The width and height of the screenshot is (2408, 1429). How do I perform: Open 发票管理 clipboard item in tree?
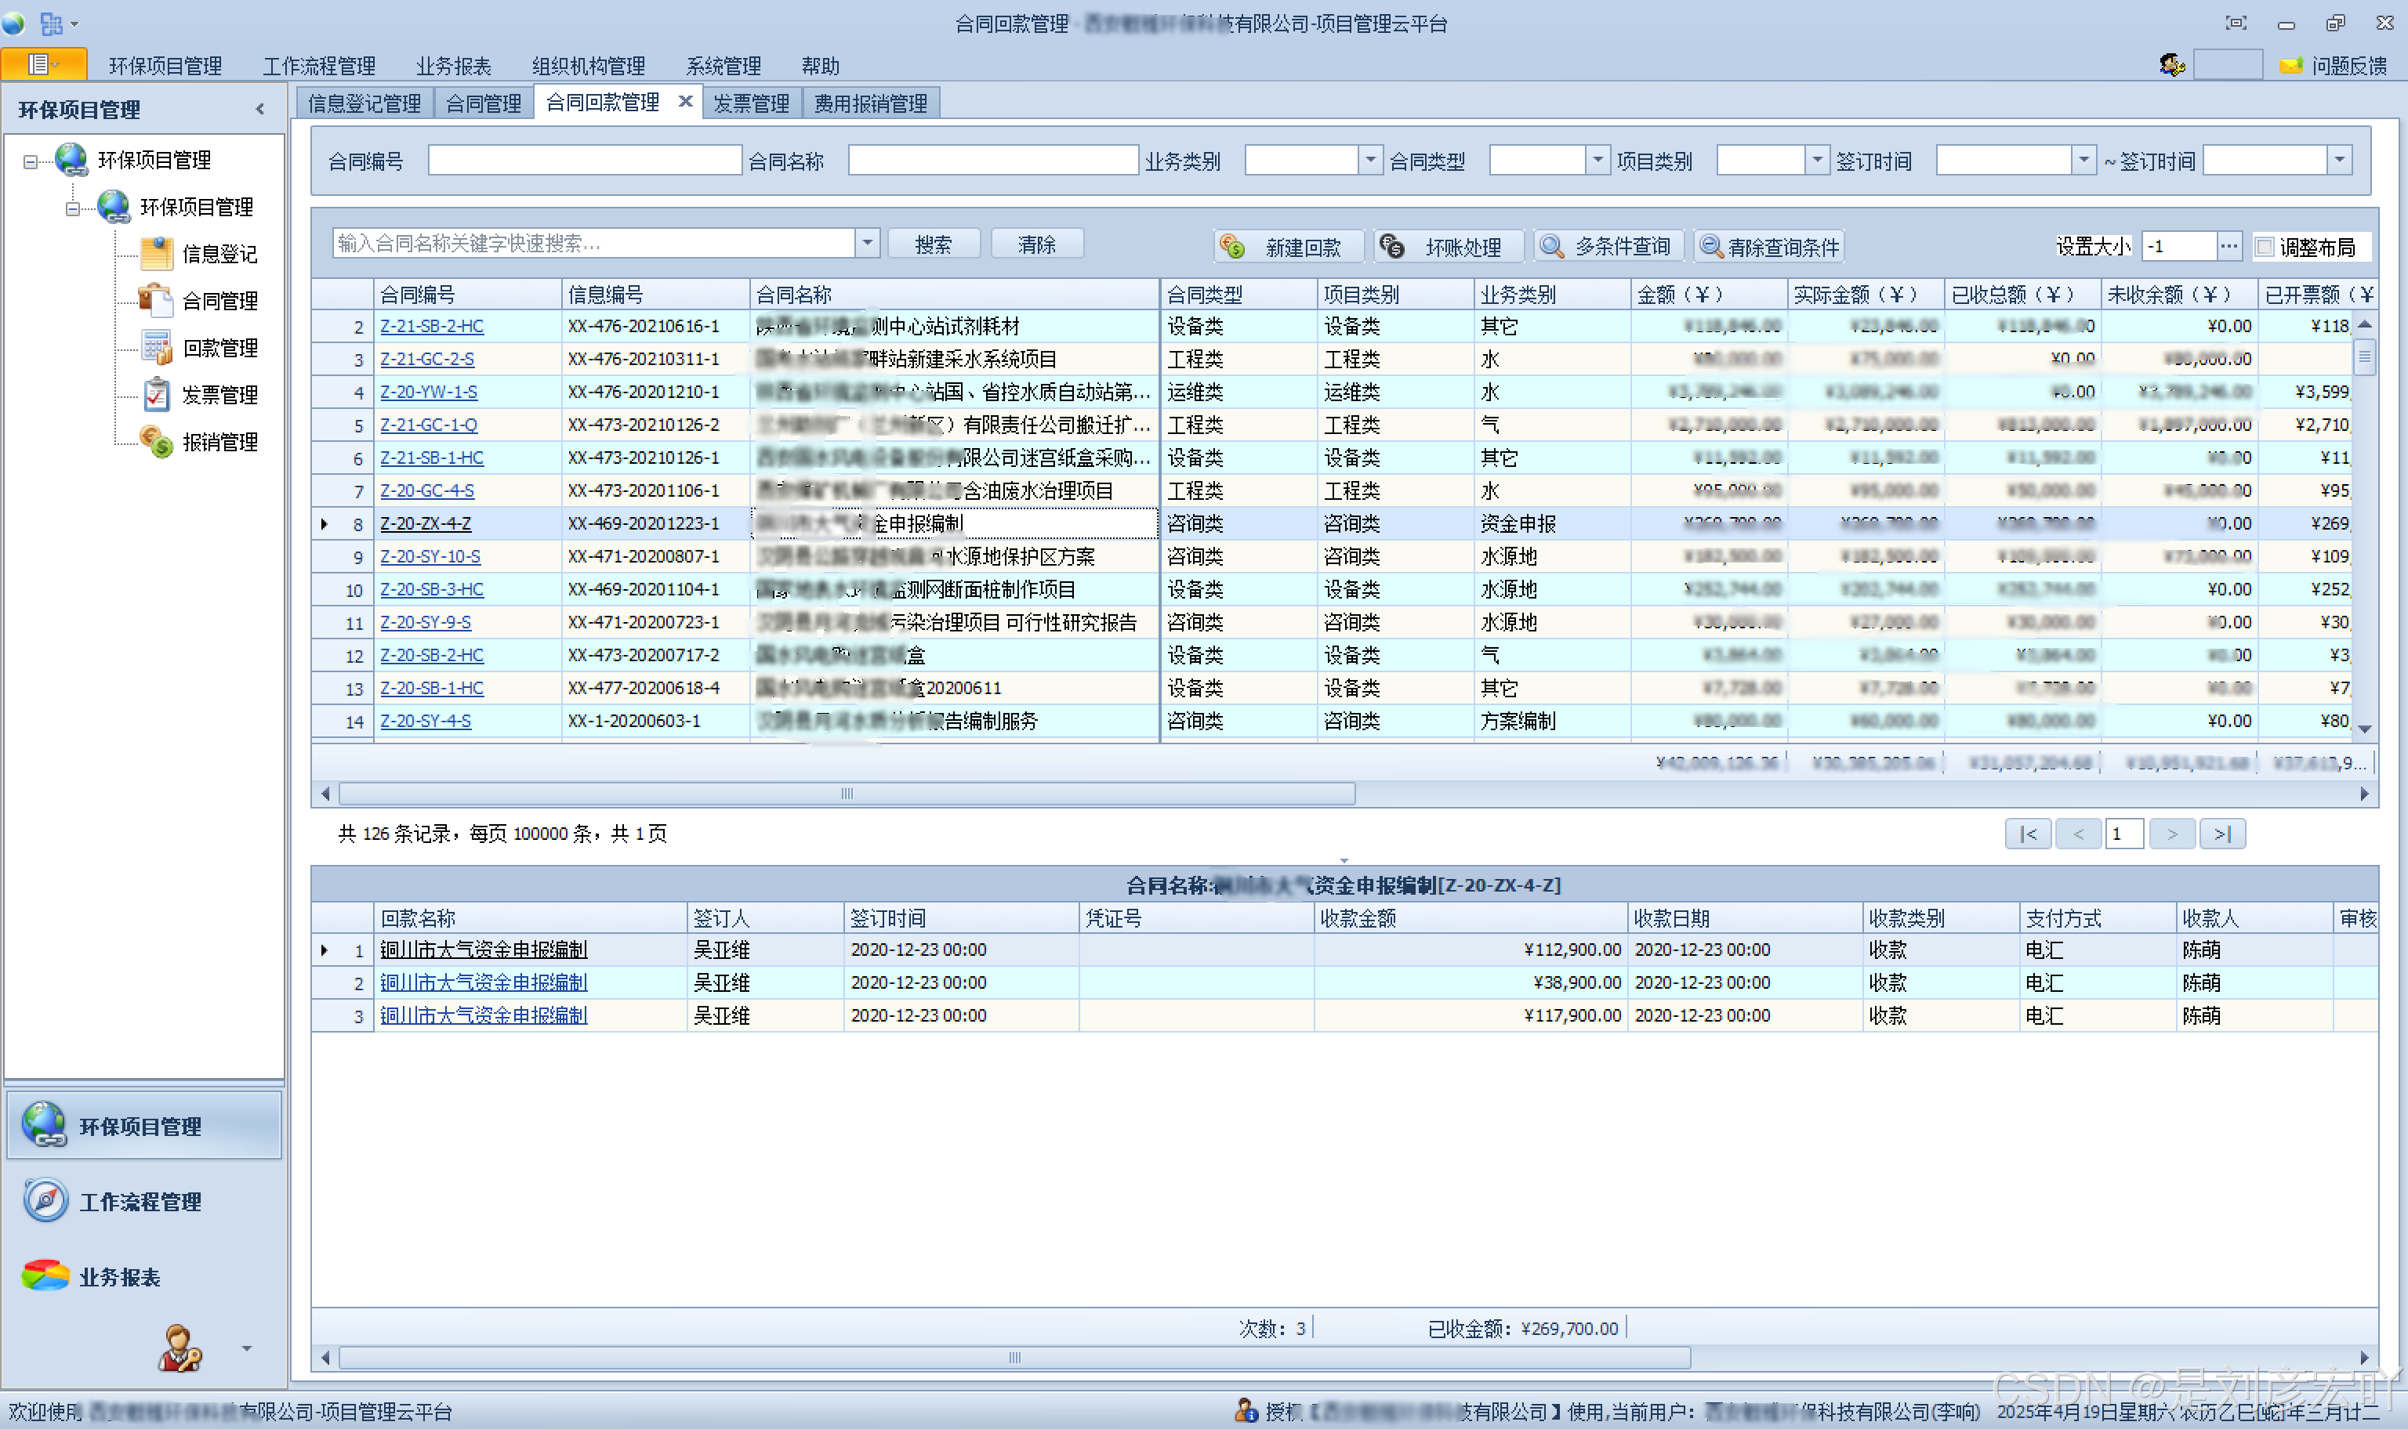(x=219, y=395)
